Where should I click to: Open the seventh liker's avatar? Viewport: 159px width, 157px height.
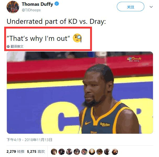[x=100, y=152]
